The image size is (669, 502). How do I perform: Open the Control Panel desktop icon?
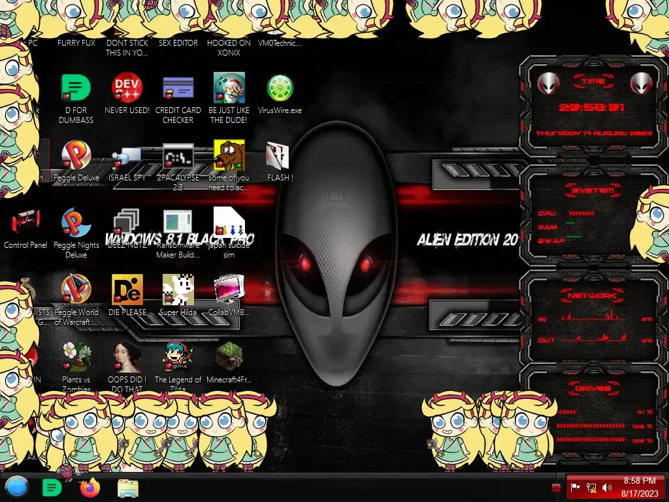pyautogui.click(x=25, y=222)
